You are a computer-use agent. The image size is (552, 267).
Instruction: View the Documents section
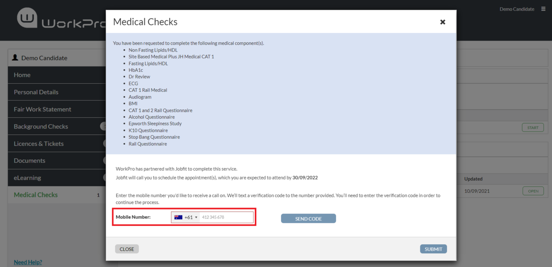[29, 160]
